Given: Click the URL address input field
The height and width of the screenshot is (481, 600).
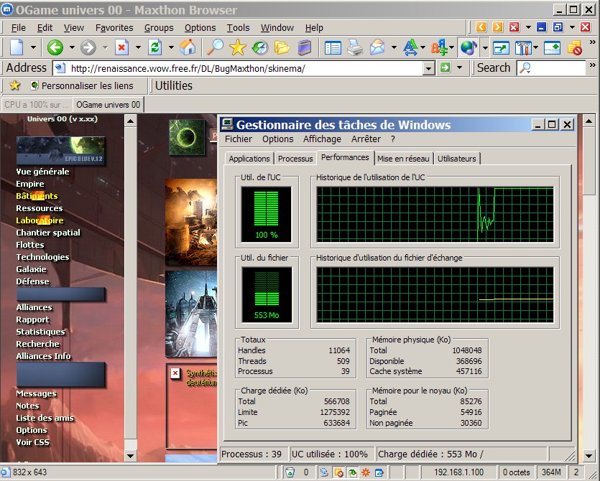Looking at the screenshot, I should (x=239, y=68).
